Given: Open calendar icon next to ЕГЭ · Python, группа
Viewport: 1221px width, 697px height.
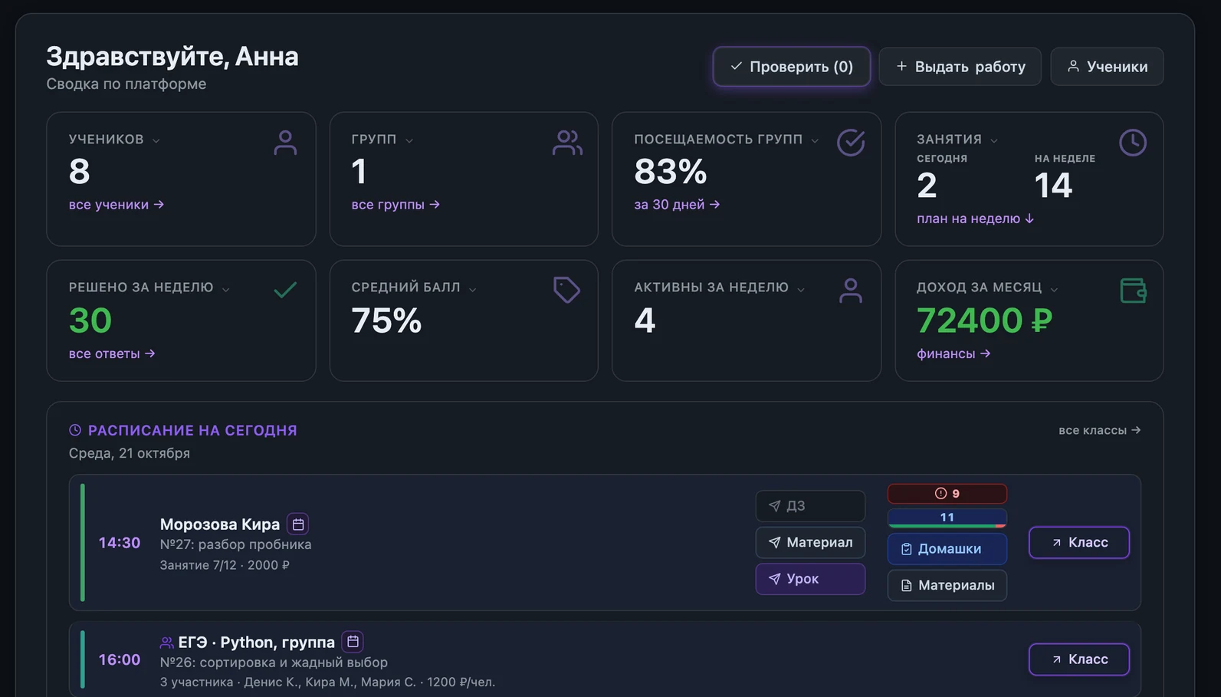Looking at the screenshot, I should pyautogui.click(x=353, y=641).
